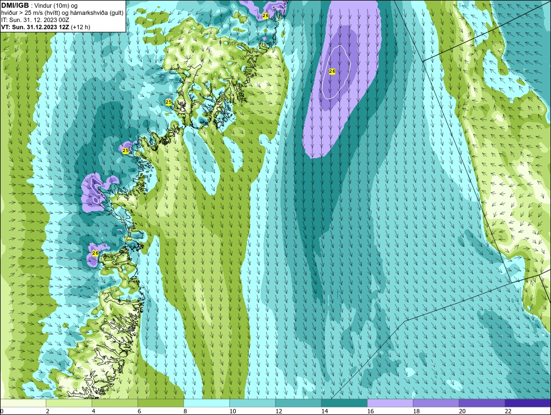This screenshot has height=415, width=551.
Task: Click the legend scale number 16
Action: pyautogui.click(x=370, y=412)
